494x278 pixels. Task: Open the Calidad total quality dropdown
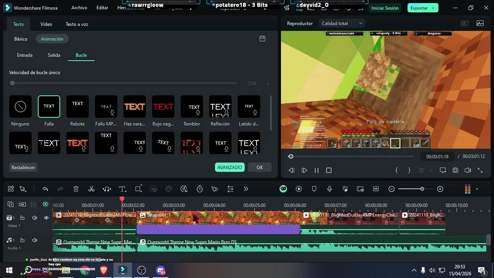click(342, 24)
